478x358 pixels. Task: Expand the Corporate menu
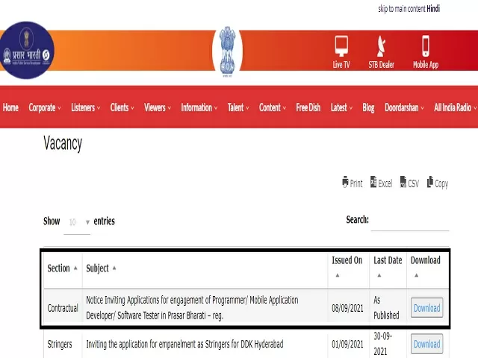coord(45,107)
